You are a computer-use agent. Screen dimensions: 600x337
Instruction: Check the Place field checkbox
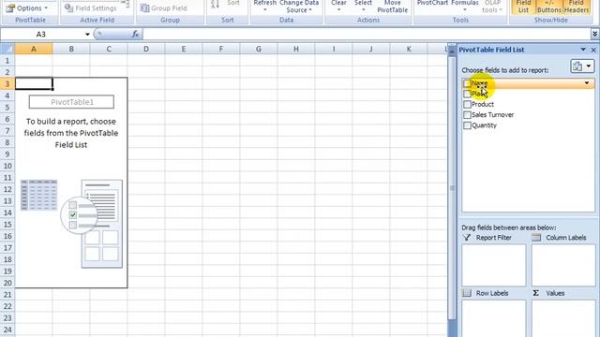coord(467,94)
